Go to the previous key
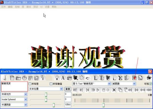 (x=81, y=90)
